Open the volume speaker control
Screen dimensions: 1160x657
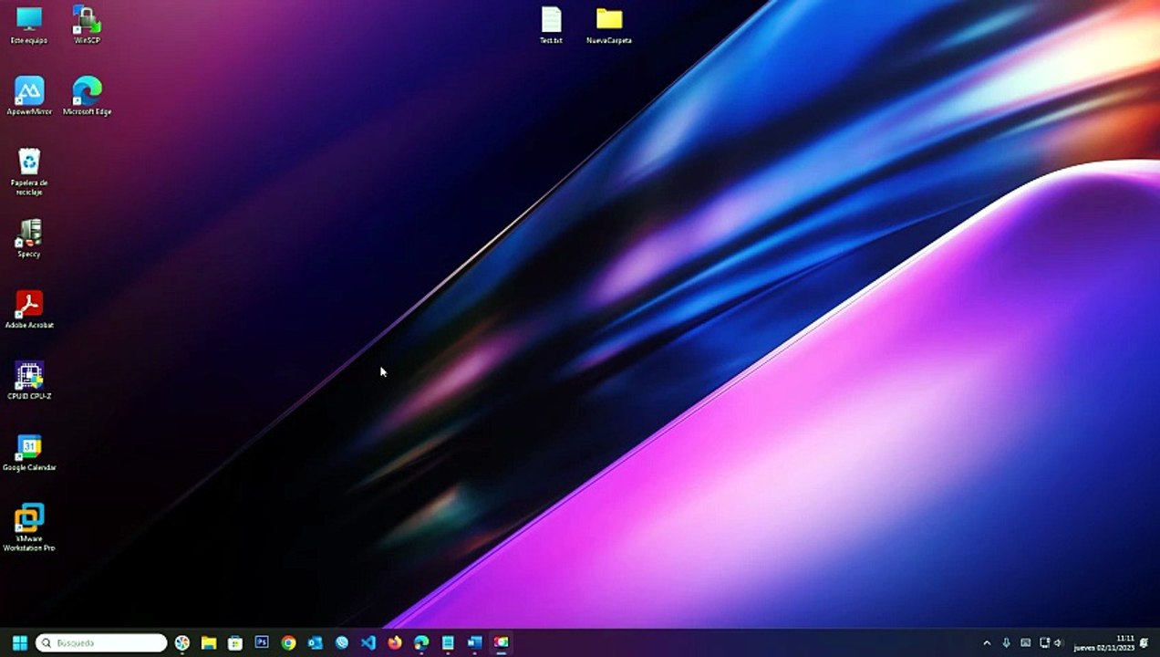(1058, 643)
